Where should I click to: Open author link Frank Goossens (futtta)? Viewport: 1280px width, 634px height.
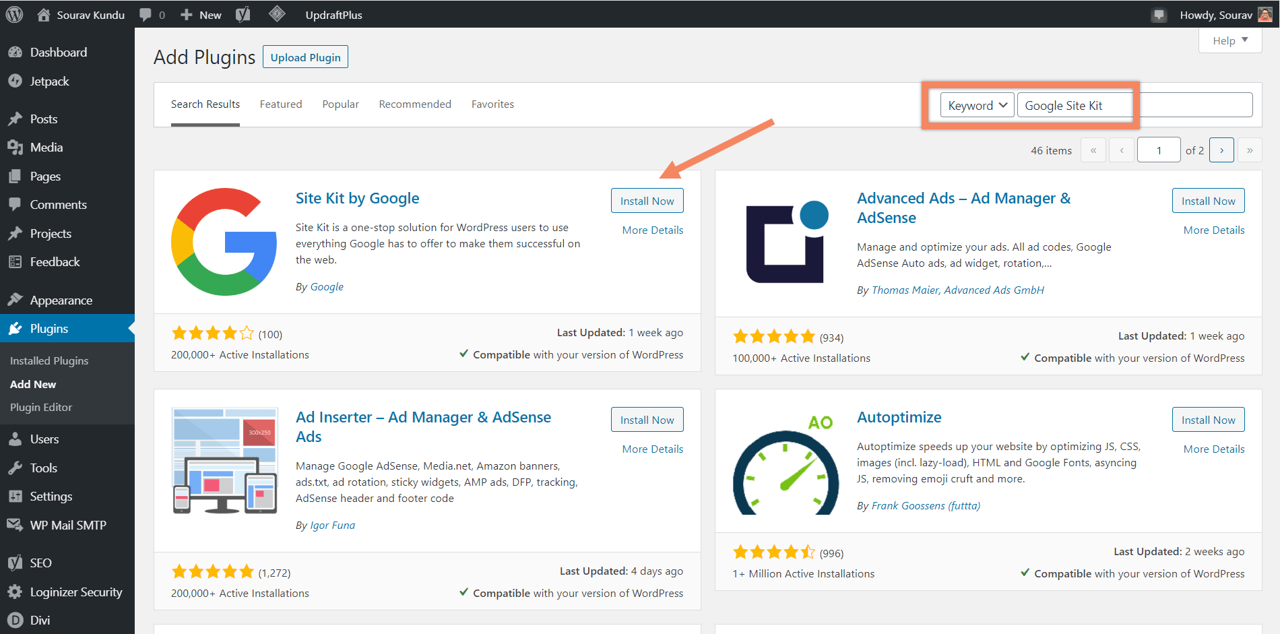click(926, 505)
